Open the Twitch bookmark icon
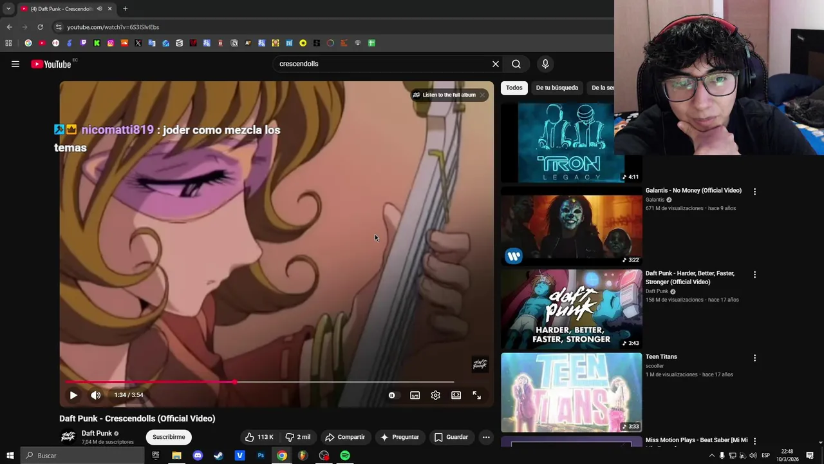The width and height of the screenshot is (824, 464). point(83,43)
